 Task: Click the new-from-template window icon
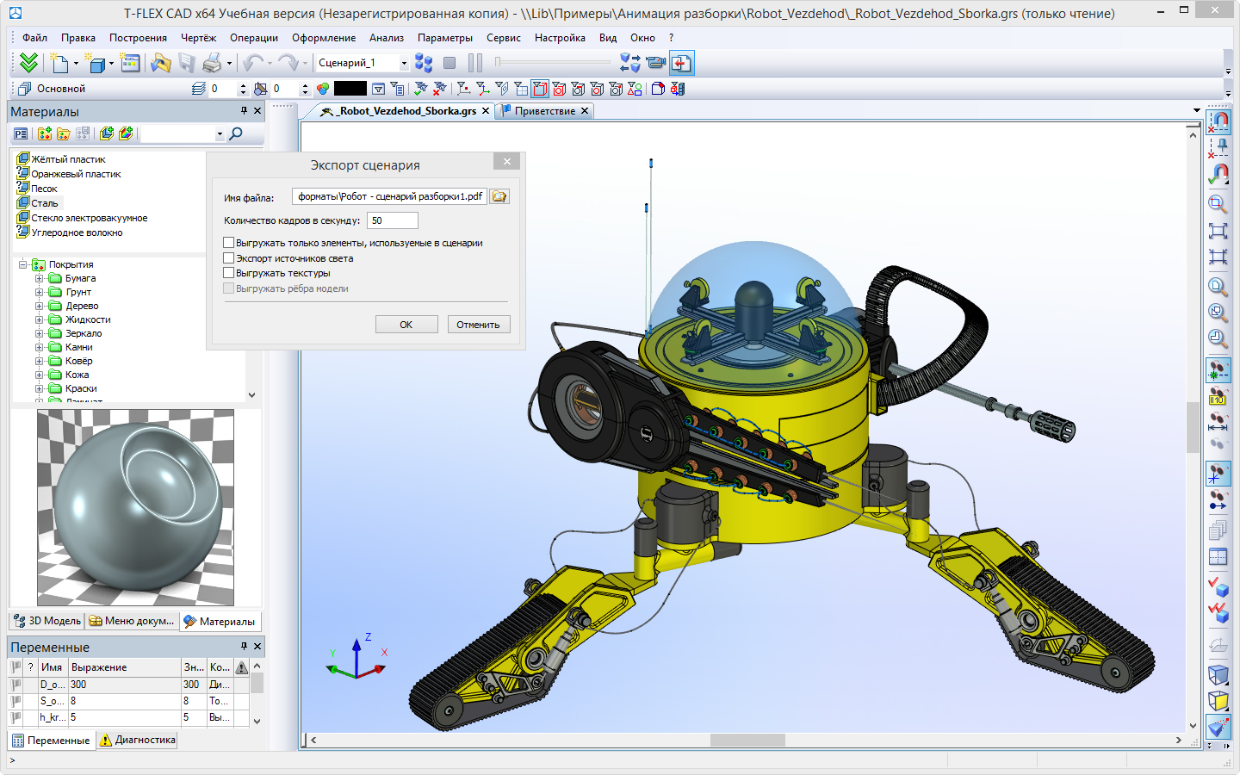pos(130,63)
